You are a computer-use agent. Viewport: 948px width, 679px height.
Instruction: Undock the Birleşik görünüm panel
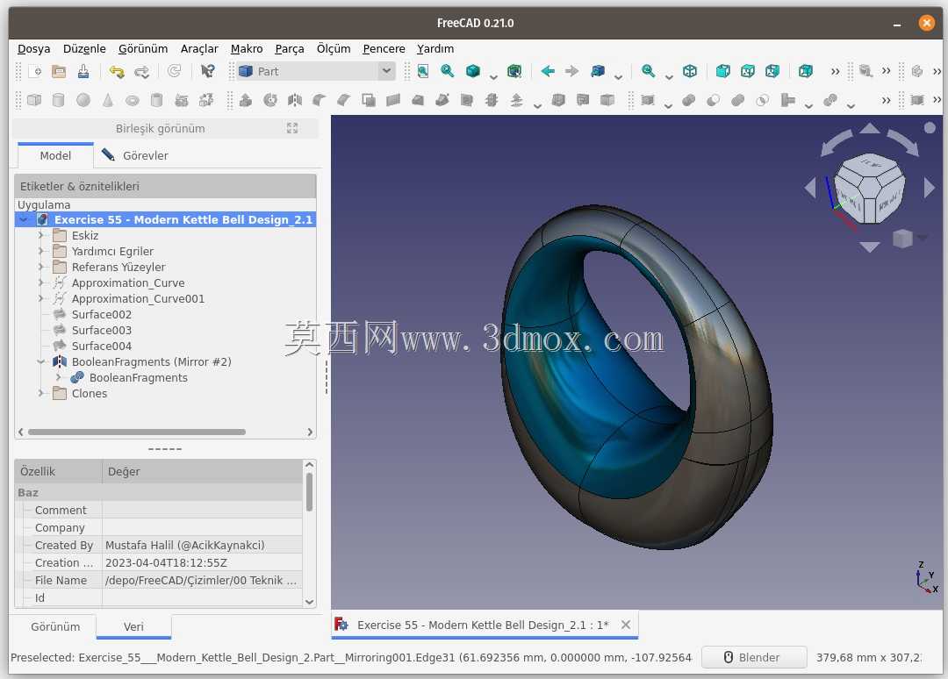click(292, 128)
